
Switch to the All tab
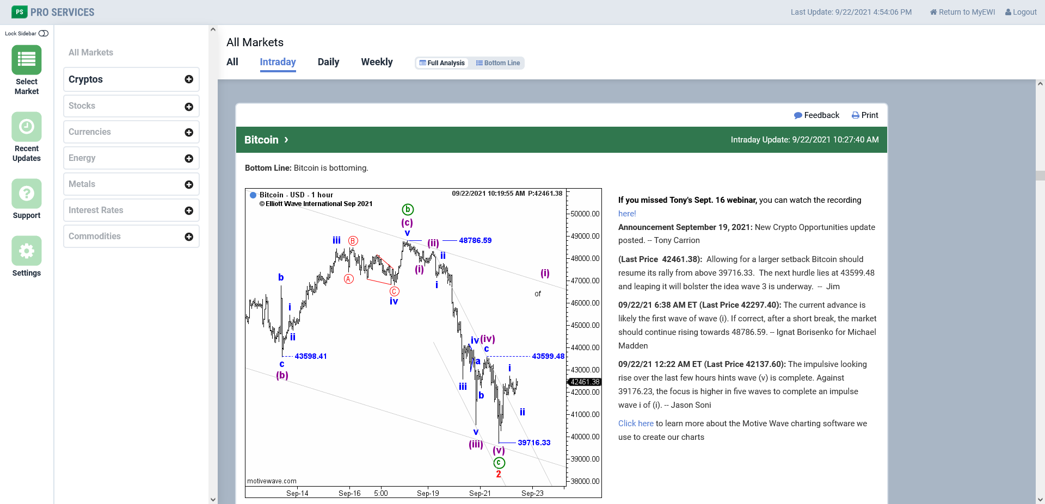point(232,62)
